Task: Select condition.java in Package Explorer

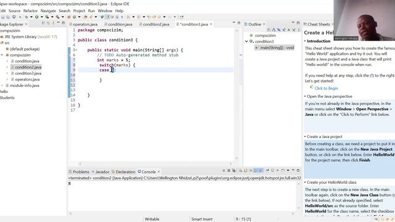Action: click(27, 61)
